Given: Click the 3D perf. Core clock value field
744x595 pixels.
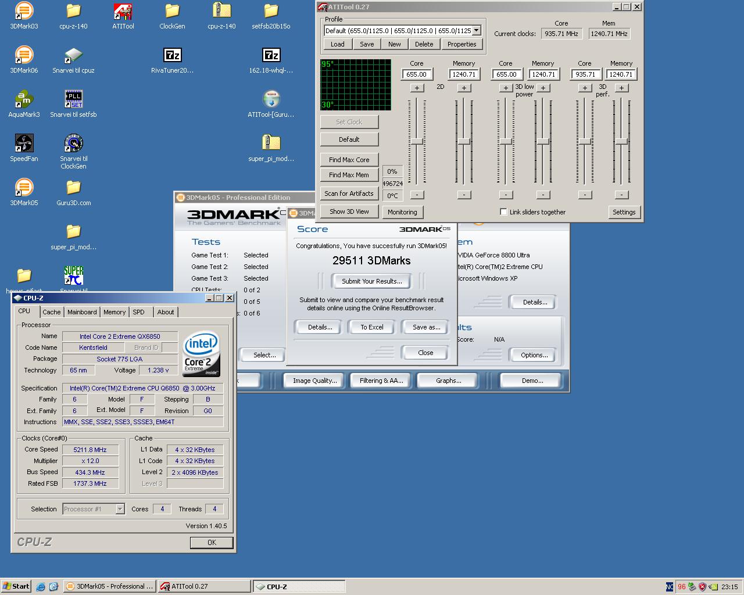Looking at the screenshot, I should (x=585, y=74).
